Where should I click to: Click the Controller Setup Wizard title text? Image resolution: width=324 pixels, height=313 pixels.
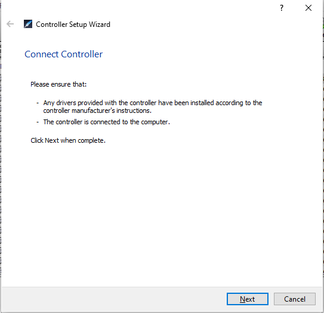[73, 24]
